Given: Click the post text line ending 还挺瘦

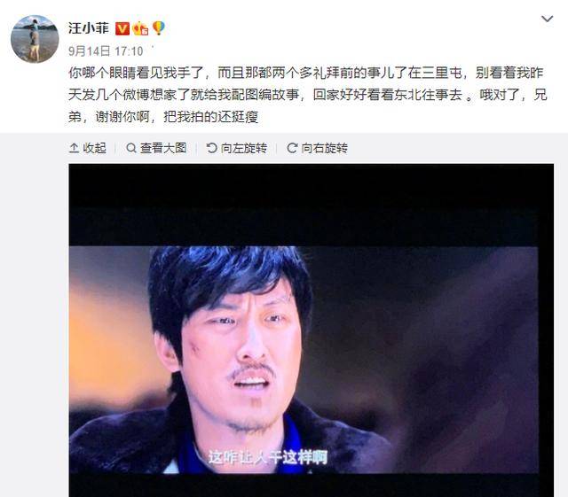Looking at the screenshot, I should pos(163,116).
